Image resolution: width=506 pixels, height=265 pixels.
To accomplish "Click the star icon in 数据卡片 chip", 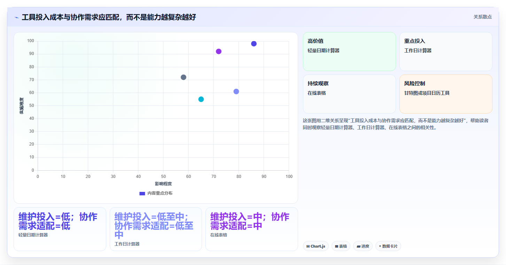I will point(380,246).
